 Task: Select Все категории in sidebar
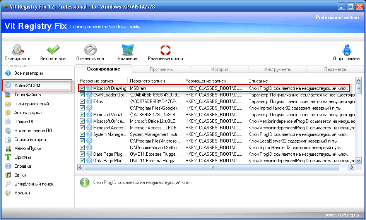[28, 73]
